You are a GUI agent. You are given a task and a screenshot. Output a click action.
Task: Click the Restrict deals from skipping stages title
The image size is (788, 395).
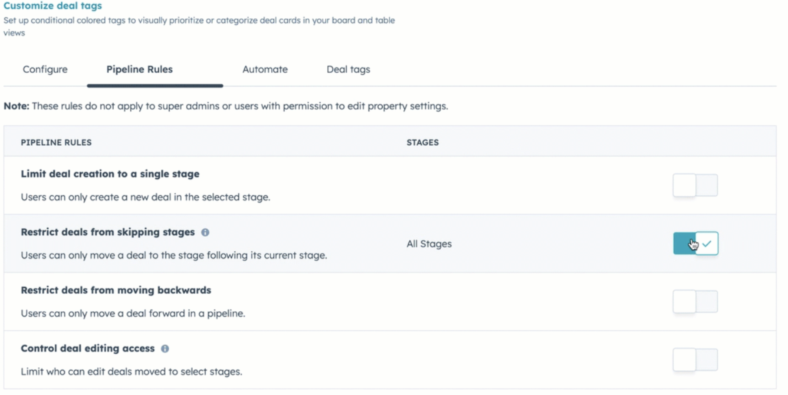pos(108,232)
